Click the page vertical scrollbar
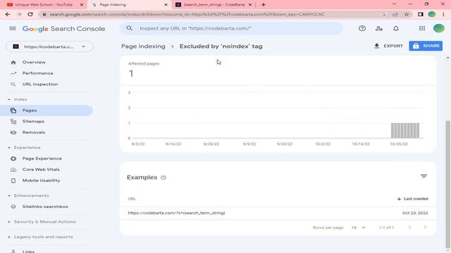 447,183
